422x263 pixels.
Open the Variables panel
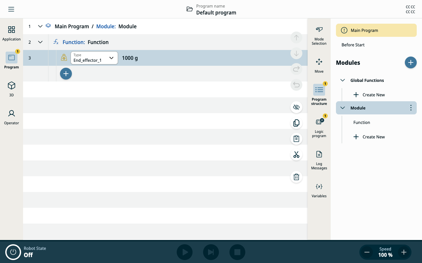pos(319,190)
